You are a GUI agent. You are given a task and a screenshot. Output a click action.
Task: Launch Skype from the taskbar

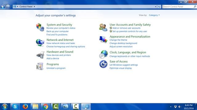pyautogui.click(x=15, y=107)
